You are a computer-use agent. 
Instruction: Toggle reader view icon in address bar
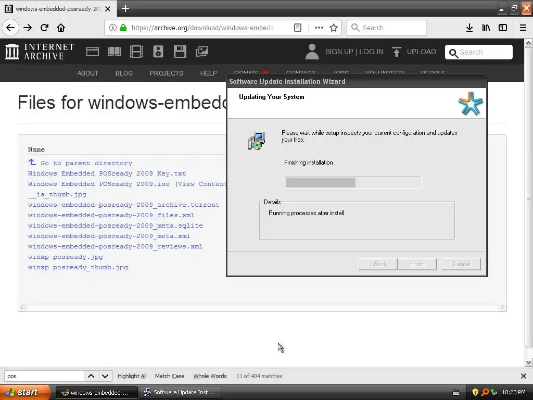(x=297, y=28)
